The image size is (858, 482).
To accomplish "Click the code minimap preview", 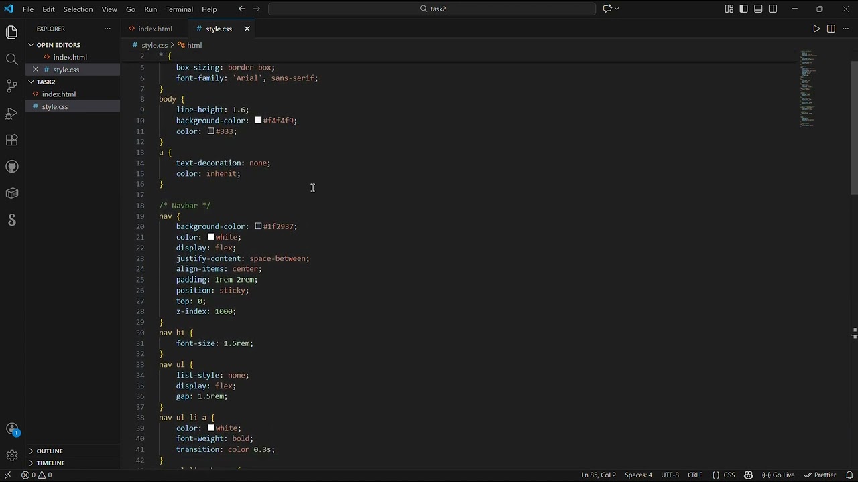I will 808,88.
